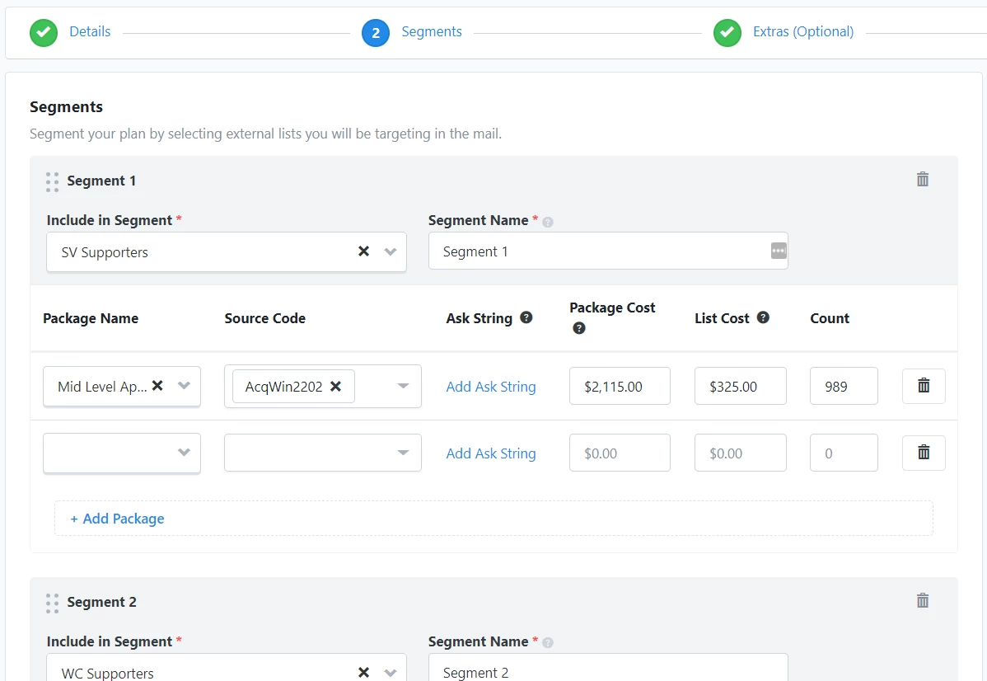Screen dimensions: 987x681
Task: Expand the WC Supporters dropdown
Action: [x=391, y=672]
